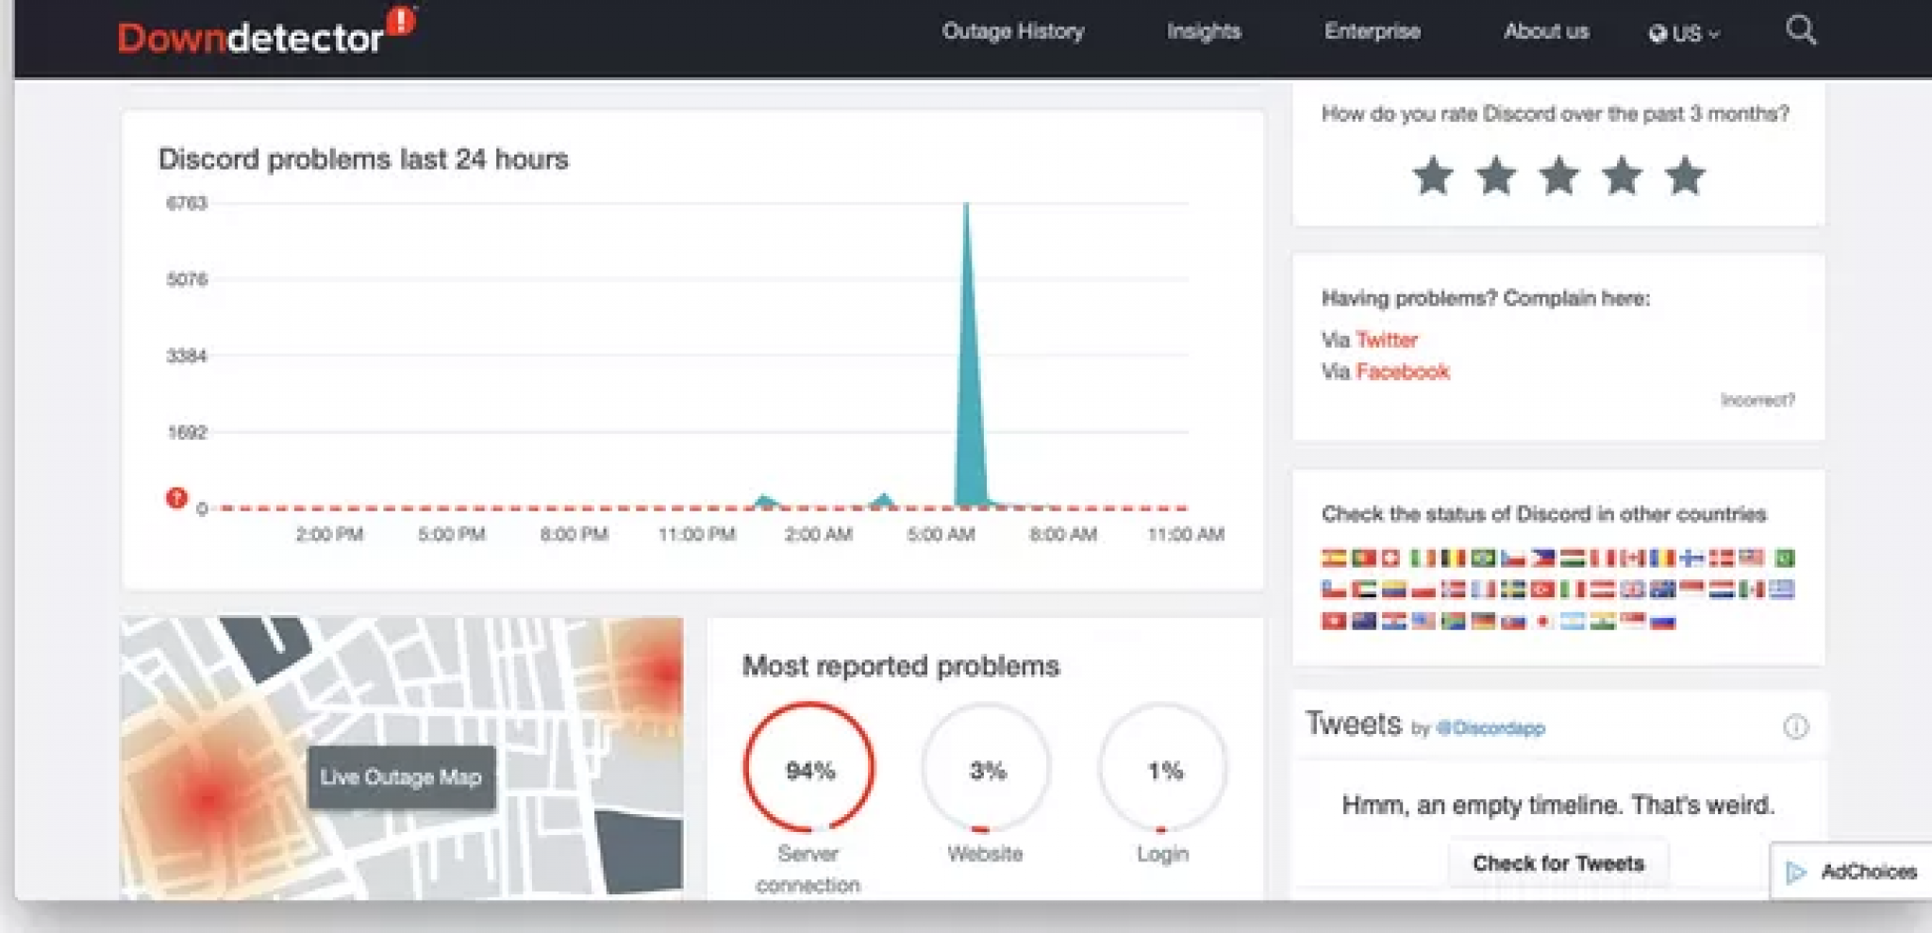1932x933 pixels.
Task: Open the Live Outage Map button
Action: pyautogui.click(x=401, y=777)
